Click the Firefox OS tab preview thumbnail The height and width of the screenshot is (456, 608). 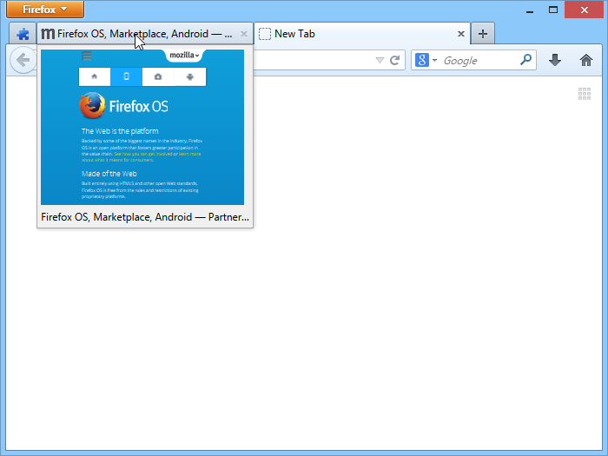[142, 128]
